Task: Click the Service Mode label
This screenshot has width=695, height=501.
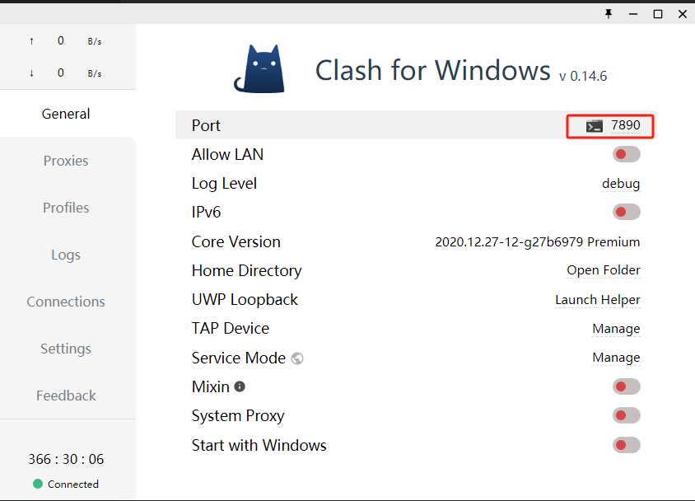Action: (x=239, y=358)
